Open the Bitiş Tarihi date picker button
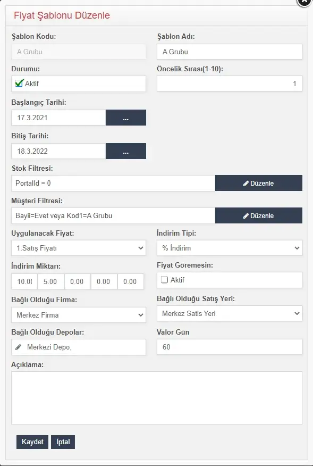The height and width of the screenshot is (466, 313). (x=125, y=151)
